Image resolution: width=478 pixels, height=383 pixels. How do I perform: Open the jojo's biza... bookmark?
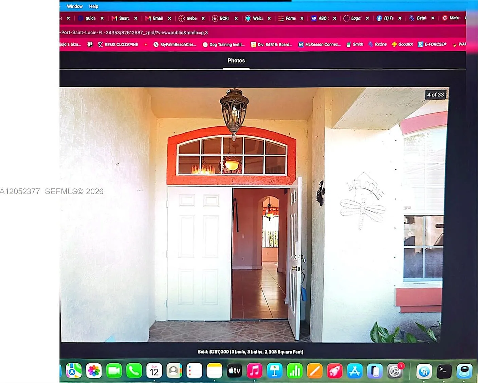71,44
